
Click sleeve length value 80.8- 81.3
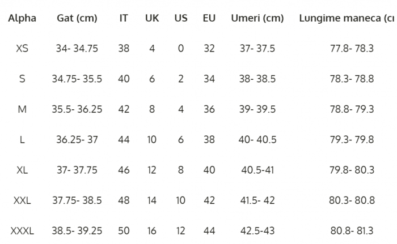pos(352,230)
